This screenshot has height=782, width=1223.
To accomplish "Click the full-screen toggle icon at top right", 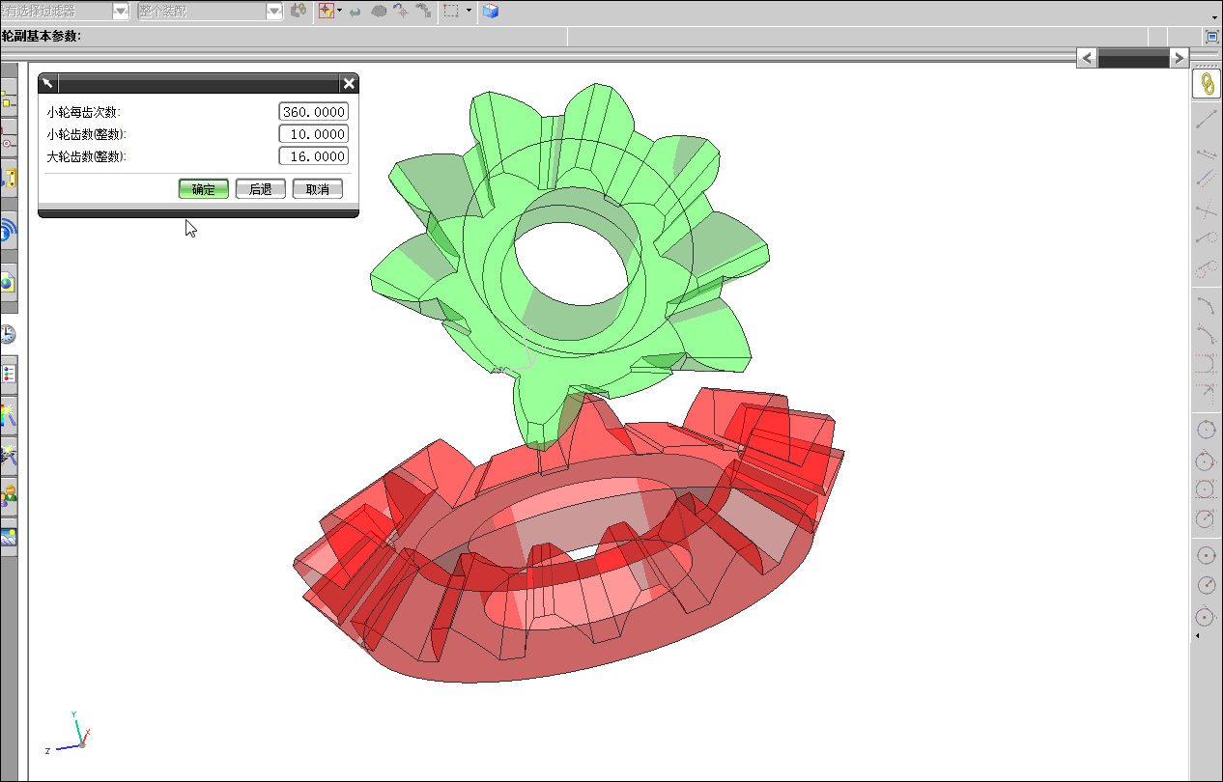I will (1212, 37).
